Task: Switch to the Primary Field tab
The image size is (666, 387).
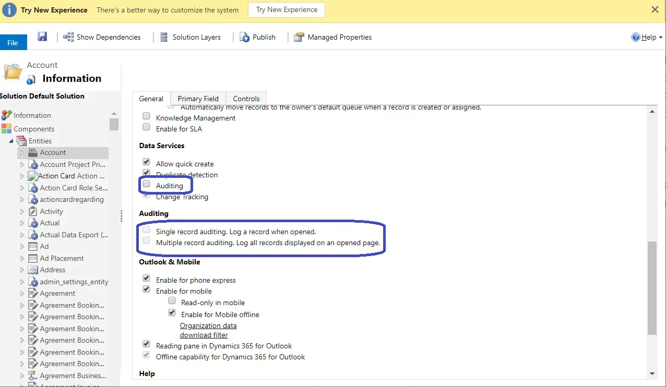Action: [198, 99]
